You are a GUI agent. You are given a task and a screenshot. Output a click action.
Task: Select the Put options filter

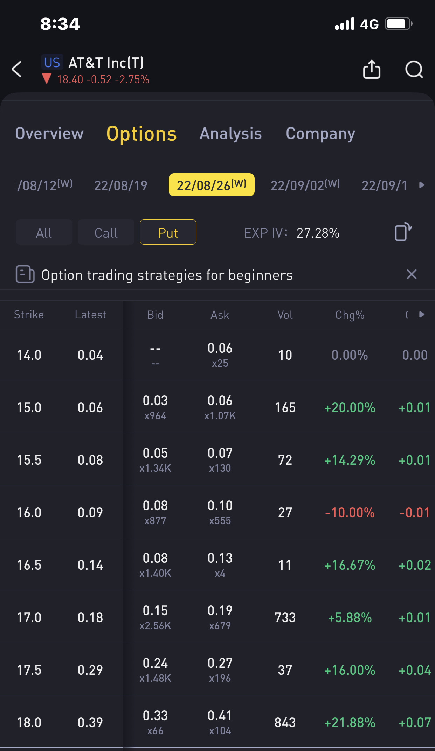pos(168,232)
